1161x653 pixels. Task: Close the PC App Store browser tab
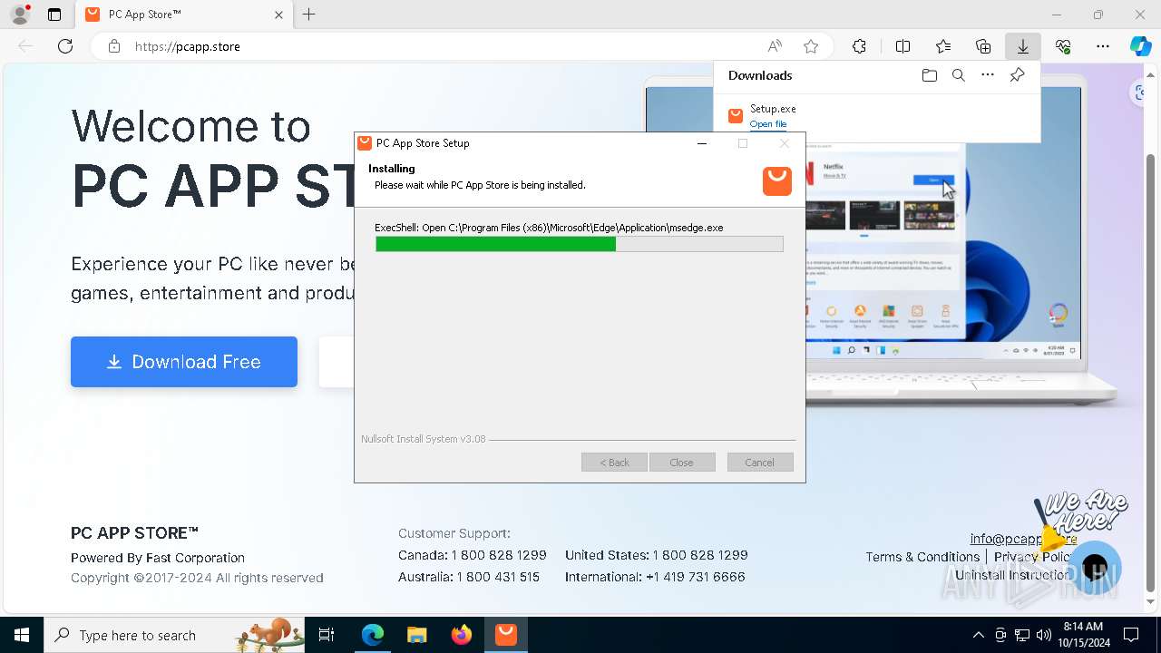pos(279,15)
